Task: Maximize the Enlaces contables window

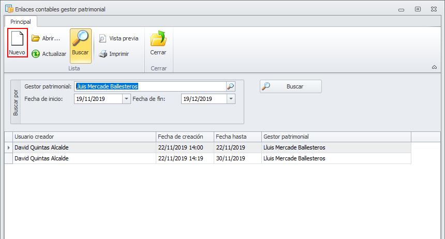Action: pos(418,9)
